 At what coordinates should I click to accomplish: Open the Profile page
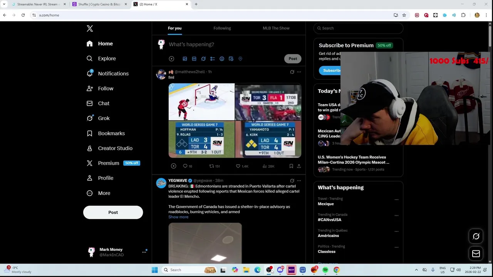[100, 178]
